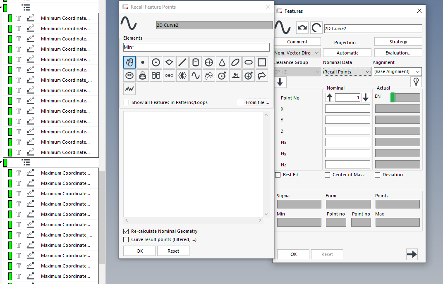Click the right arrow at Features bottom
Image resolution: width=443 pixels, height=284 pixels.
click(x=412, y=254)
